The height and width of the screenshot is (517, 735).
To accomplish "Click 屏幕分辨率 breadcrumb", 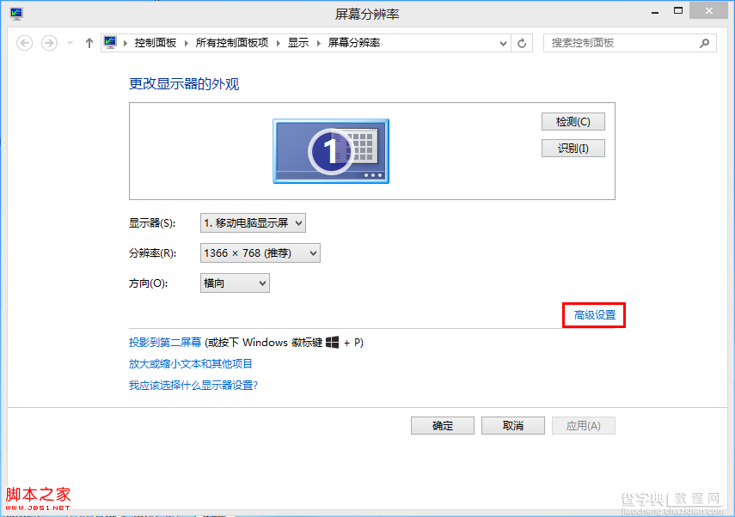I will (x=354, y=43).
